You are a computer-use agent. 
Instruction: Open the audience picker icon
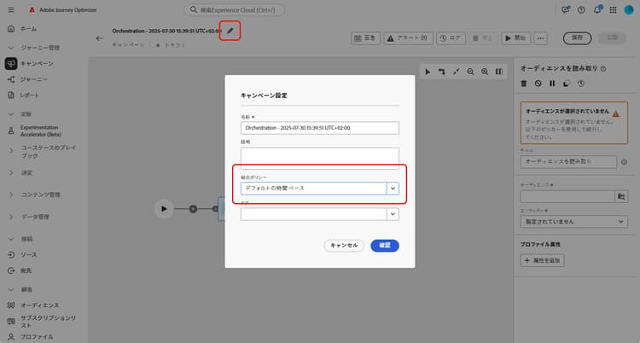(x=621, y=196)
